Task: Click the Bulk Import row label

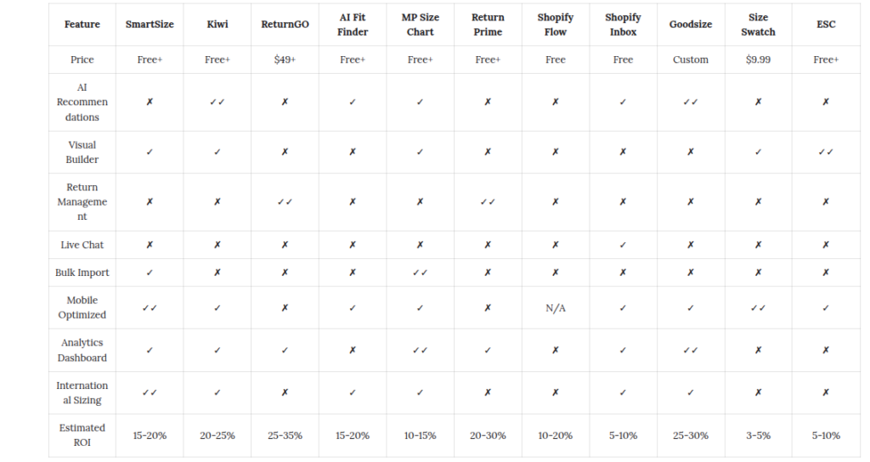Action: pyautogui.click(x=82, y=273)
